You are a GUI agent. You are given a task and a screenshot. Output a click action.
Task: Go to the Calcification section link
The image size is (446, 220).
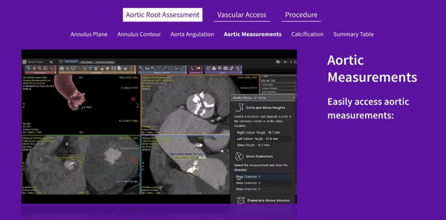(x=307, y=34)
